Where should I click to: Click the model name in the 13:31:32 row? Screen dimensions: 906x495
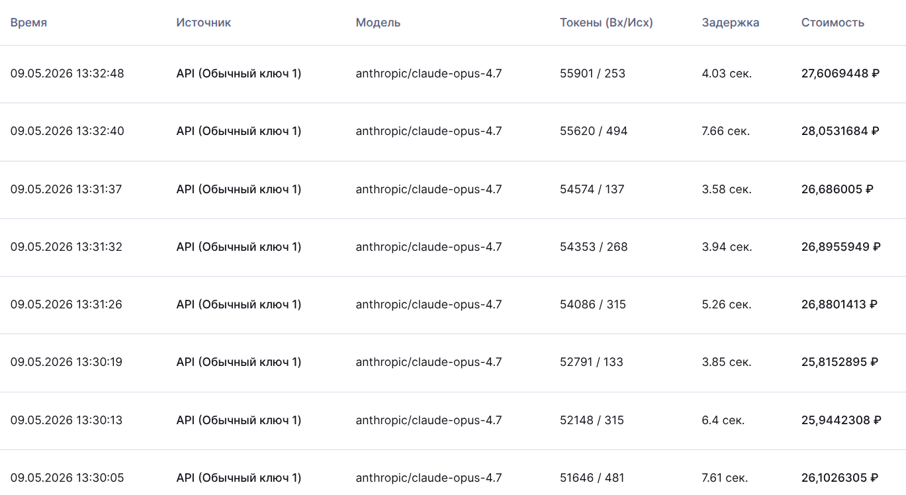click(x=429, y=247)
